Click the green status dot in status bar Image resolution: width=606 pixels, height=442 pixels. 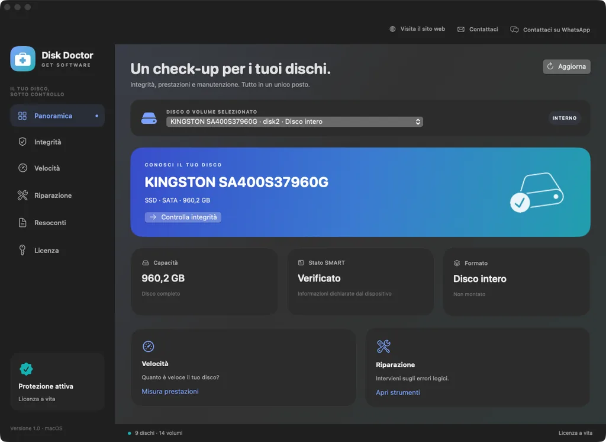[129, 433]
